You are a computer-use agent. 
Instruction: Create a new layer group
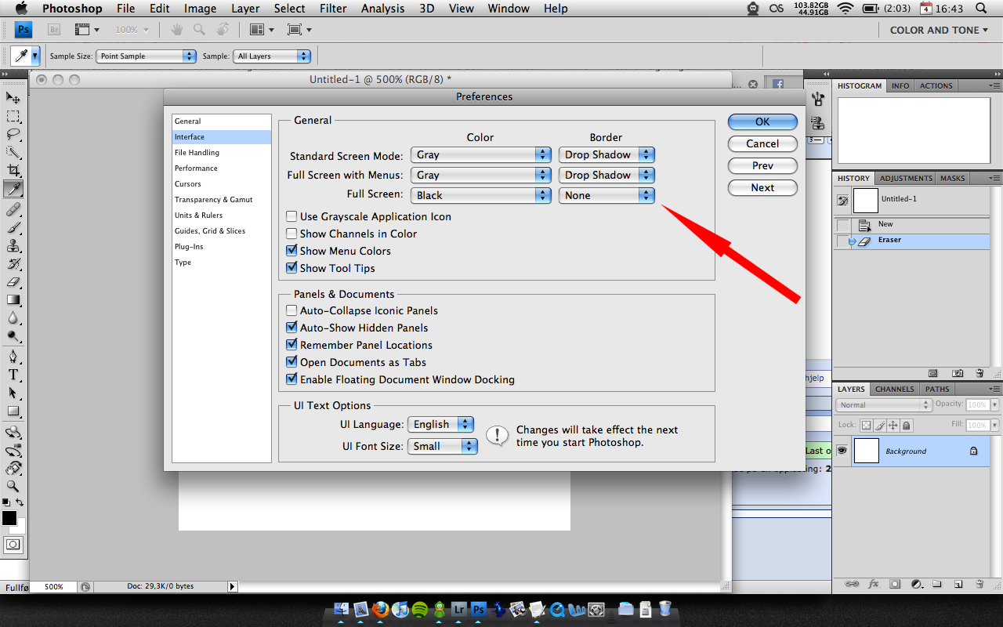coord(937,584)
